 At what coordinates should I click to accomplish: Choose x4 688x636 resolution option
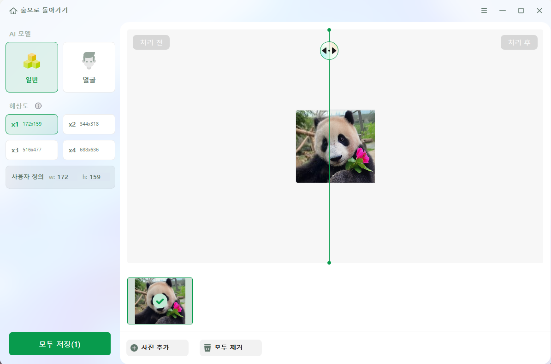point(89,150)
